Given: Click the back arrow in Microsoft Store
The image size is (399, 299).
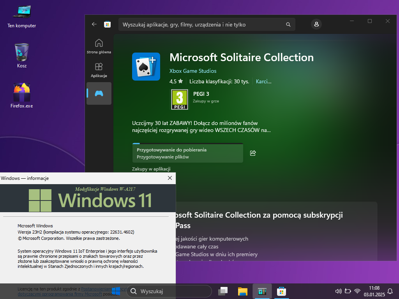Looking at the screenshot, I should pos(94,24).
